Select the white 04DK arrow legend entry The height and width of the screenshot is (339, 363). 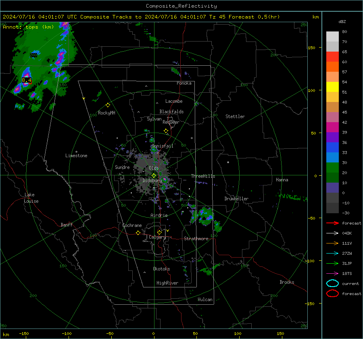point(332,233)
